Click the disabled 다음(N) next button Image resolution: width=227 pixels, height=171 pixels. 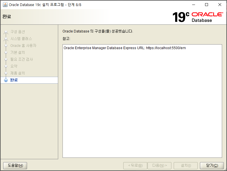(x=160, y=166)
